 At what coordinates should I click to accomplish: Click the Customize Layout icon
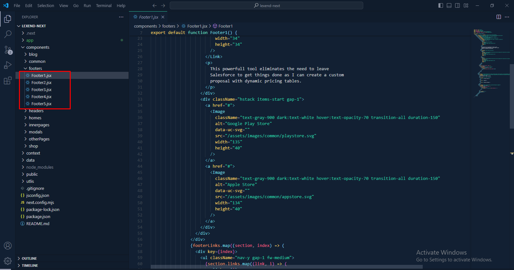click(466, 5)
